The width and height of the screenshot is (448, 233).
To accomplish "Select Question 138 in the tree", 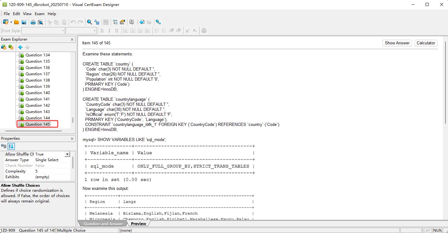I will tap(38, 80).
